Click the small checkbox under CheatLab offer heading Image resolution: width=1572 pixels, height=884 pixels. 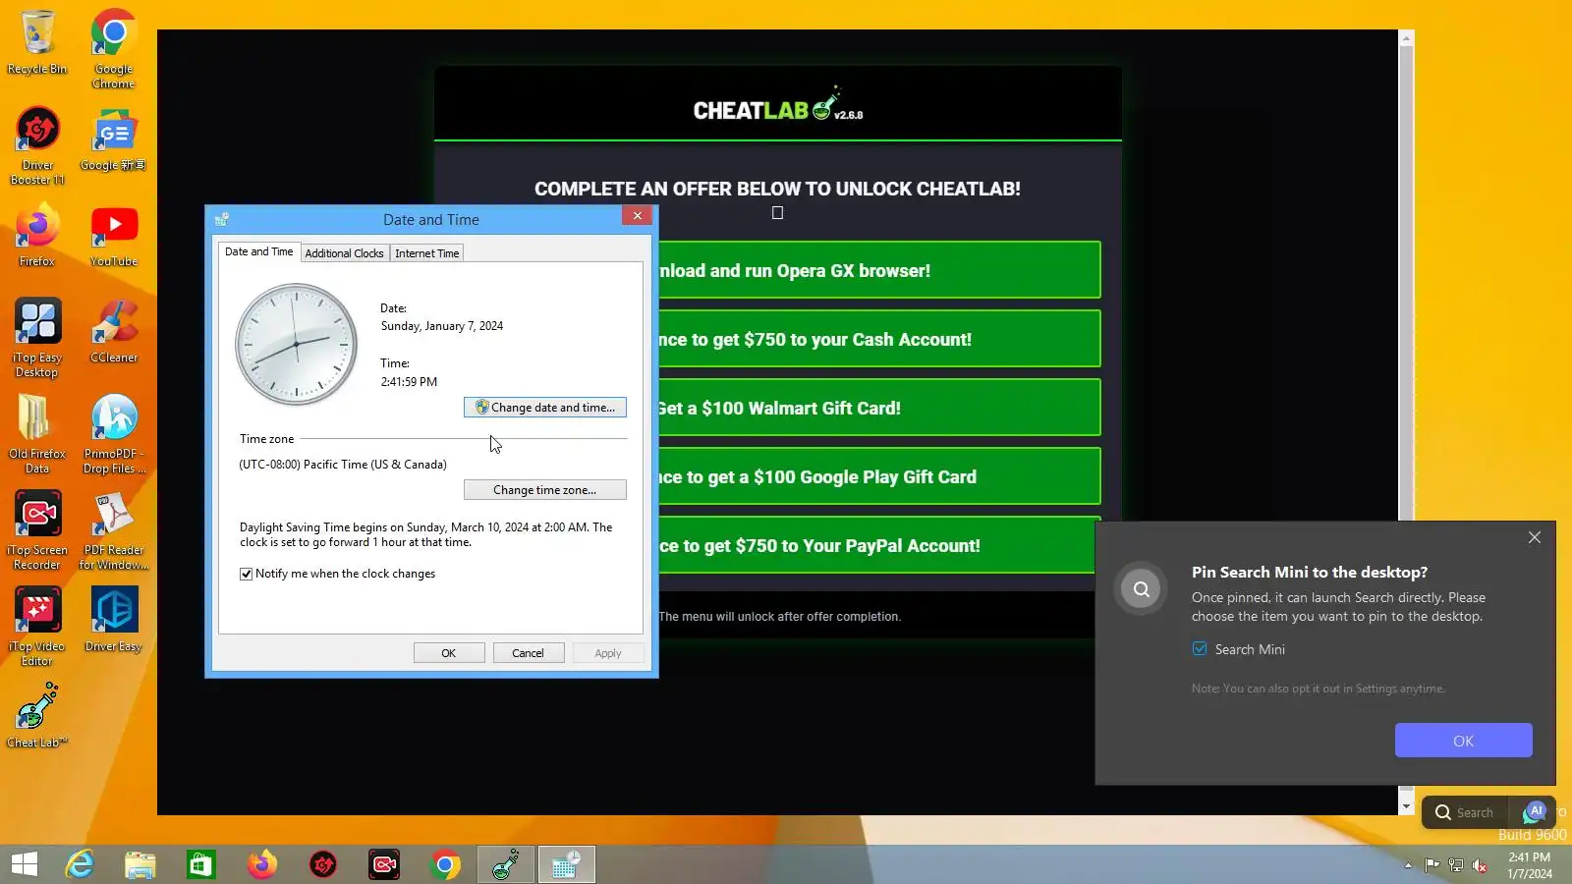(777, 213)
